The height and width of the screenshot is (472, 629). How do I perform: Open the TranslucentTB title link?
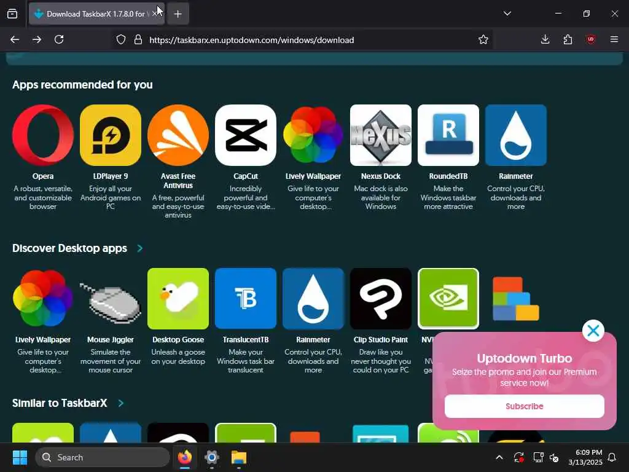246,339
